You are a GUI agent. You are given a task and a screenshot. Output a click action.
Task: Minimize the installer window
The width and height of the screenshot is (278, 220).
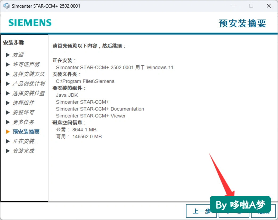point(234,6)
